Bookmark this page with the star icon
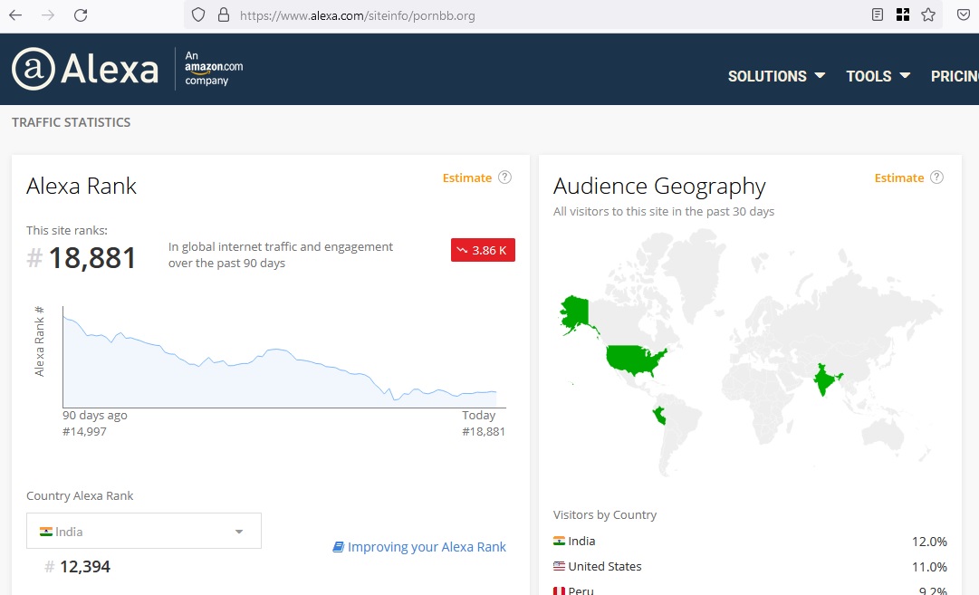The width and height of the screenshot is (979, 595). (x=928, y=15)
